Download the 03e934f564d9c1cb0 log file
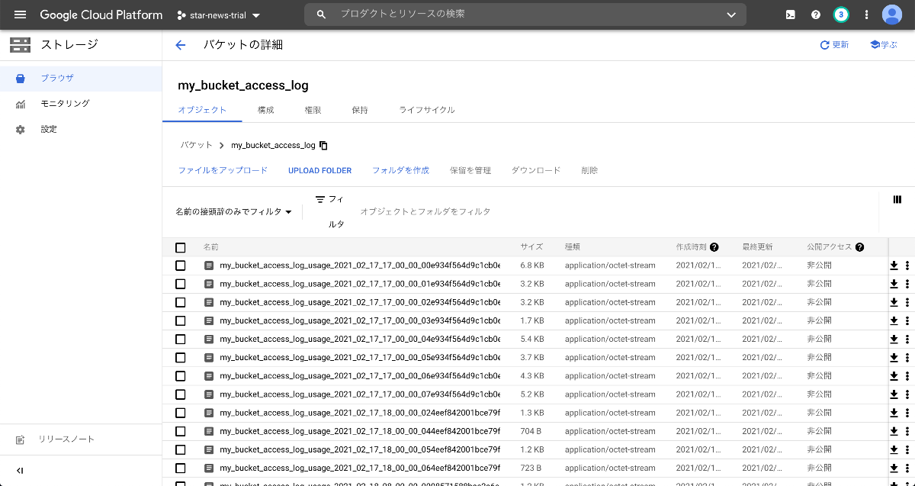Viewport: 915px width, 486px height. click(894, 320)
